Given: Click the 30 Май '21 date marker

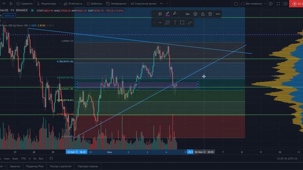Looking at the screenshot, I should click(x=77, y=152).
